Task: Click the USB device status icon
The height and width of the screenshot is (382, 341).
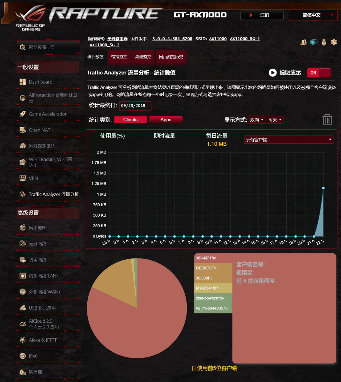Action: (324, 42)
